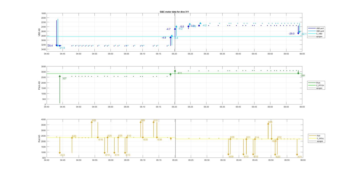Click the "614" roll data label

[257, 137]
